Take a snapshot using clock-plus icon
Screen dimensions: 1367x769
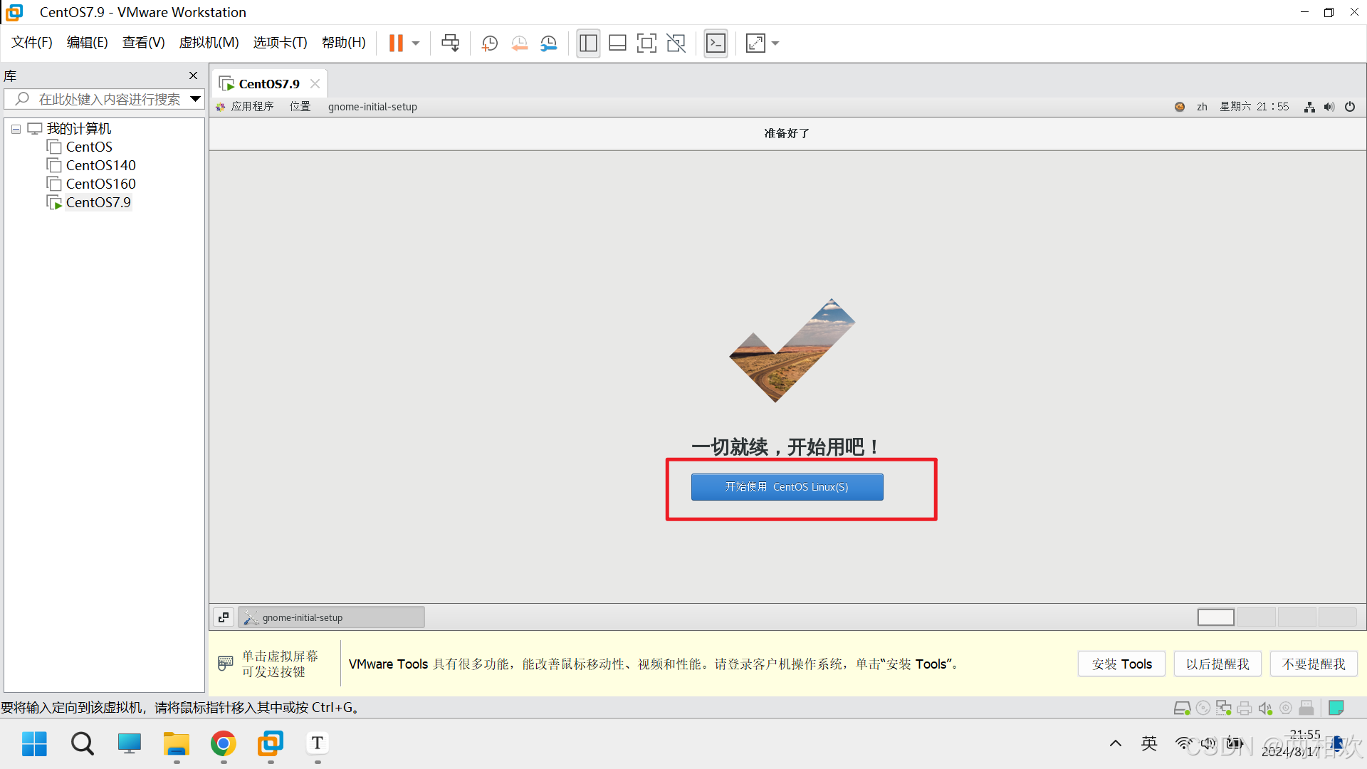(x=489, y=43)
